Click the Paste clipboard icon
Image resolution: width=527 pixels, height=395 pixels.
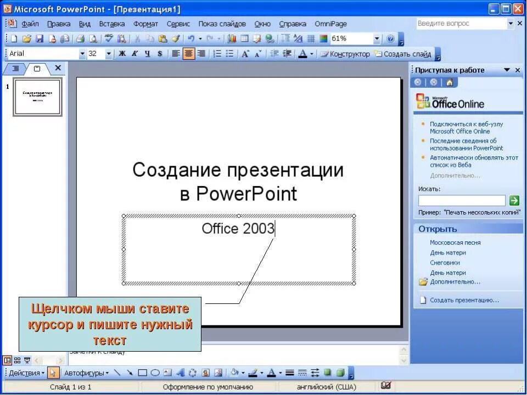(162, 38)
